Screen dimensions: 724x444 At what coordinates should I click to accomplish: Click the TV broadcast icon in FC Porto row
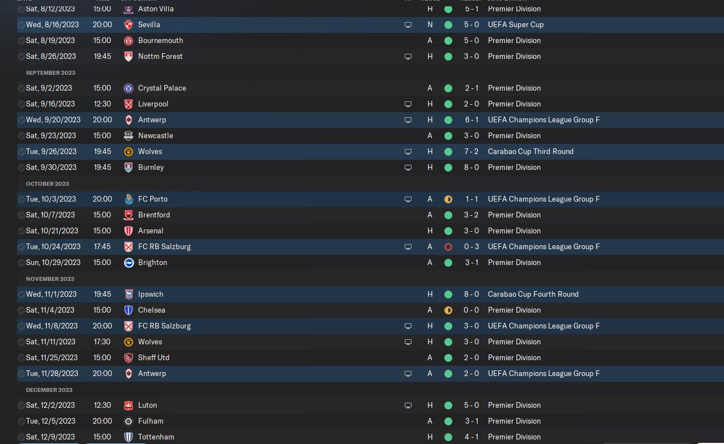coord(408,199)
